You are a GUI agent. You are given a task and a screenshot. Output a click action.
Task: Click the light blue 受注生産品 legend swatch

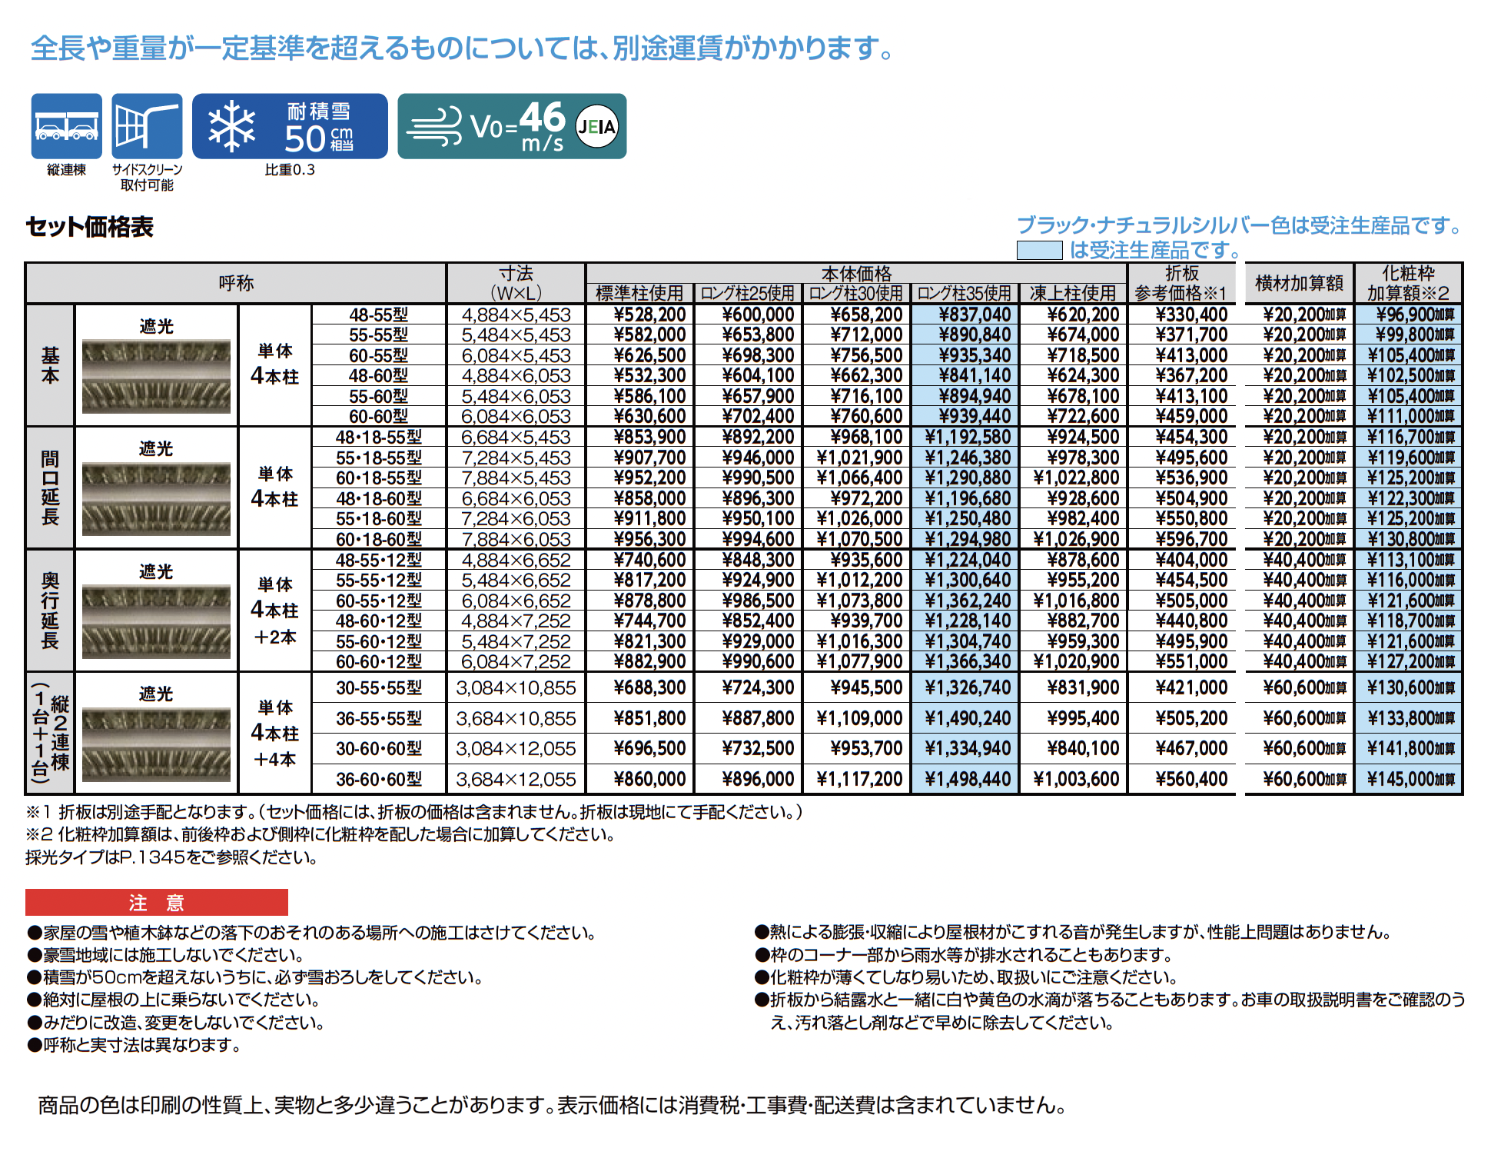pos(1039,250)
